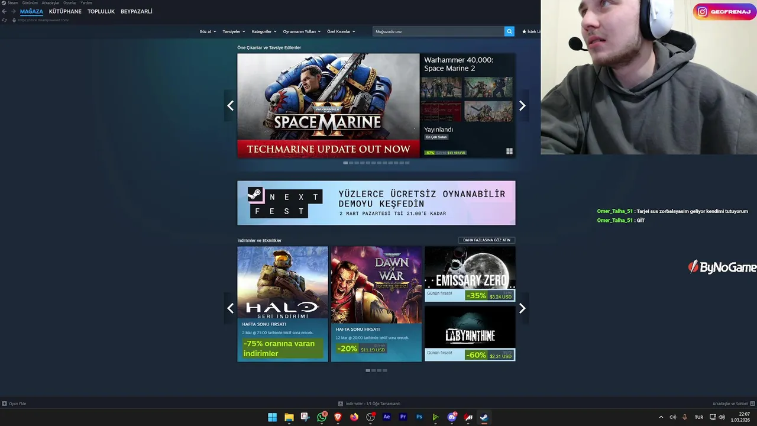Viewport: 757px width, 426px height.
Task: Click Oyun Ekle label
Action: click(x=18, y=404)
